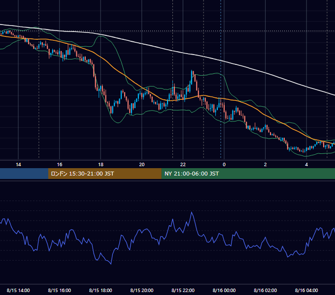Screen dimensions: 335x295
Task: Select the 2 hour axis label
Action: pos(266,165)
